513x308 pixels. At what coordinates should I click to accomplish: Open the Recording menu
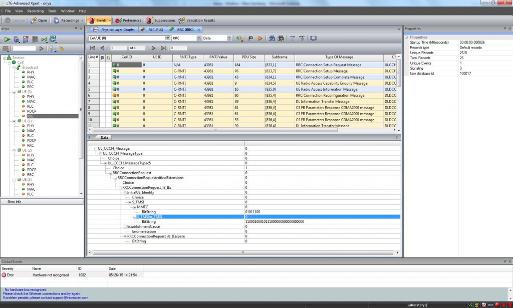click(36, 11)
